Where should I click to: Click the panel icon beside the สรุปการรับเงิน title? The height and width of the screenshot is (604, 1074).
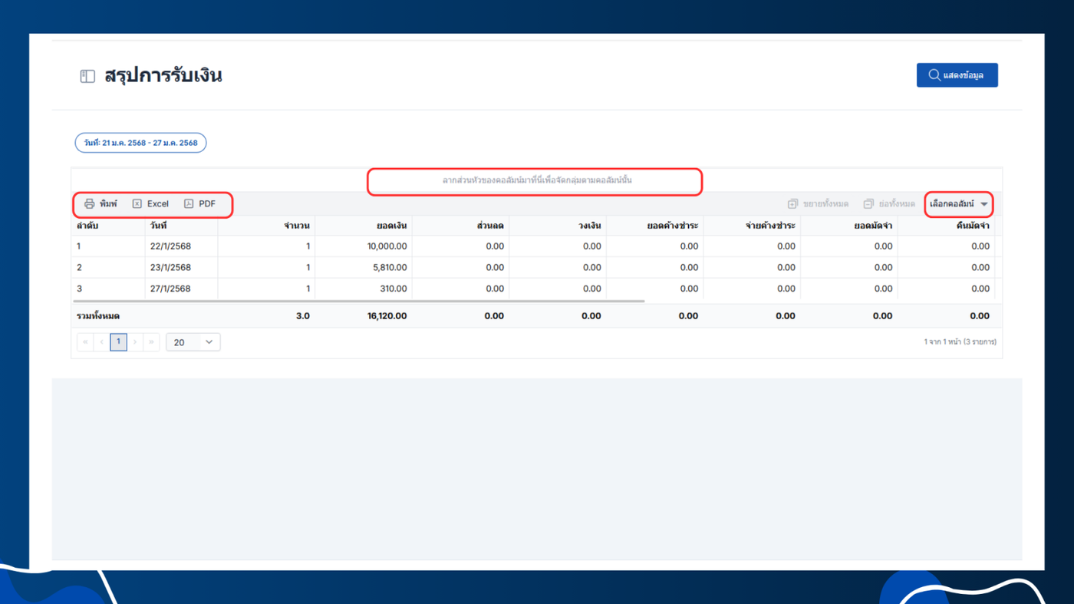click(x=87, y=76)
